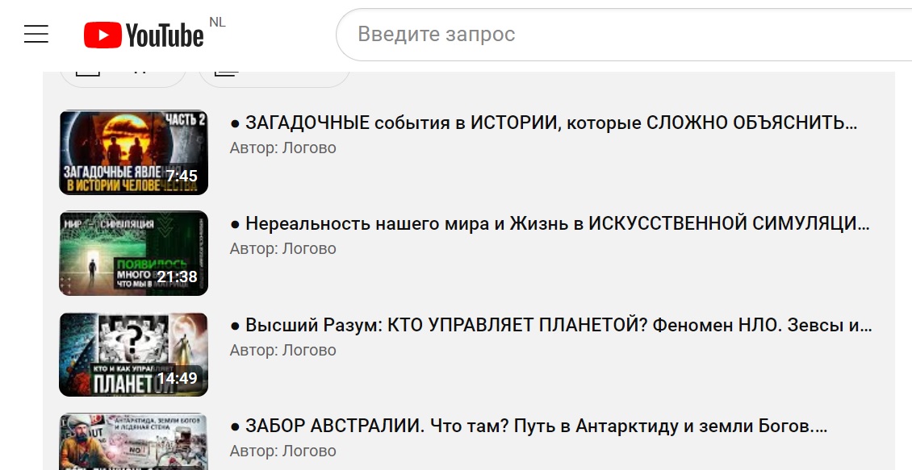Click the 14:49 duration badge
912x470 pixels.
pos(177,379)
